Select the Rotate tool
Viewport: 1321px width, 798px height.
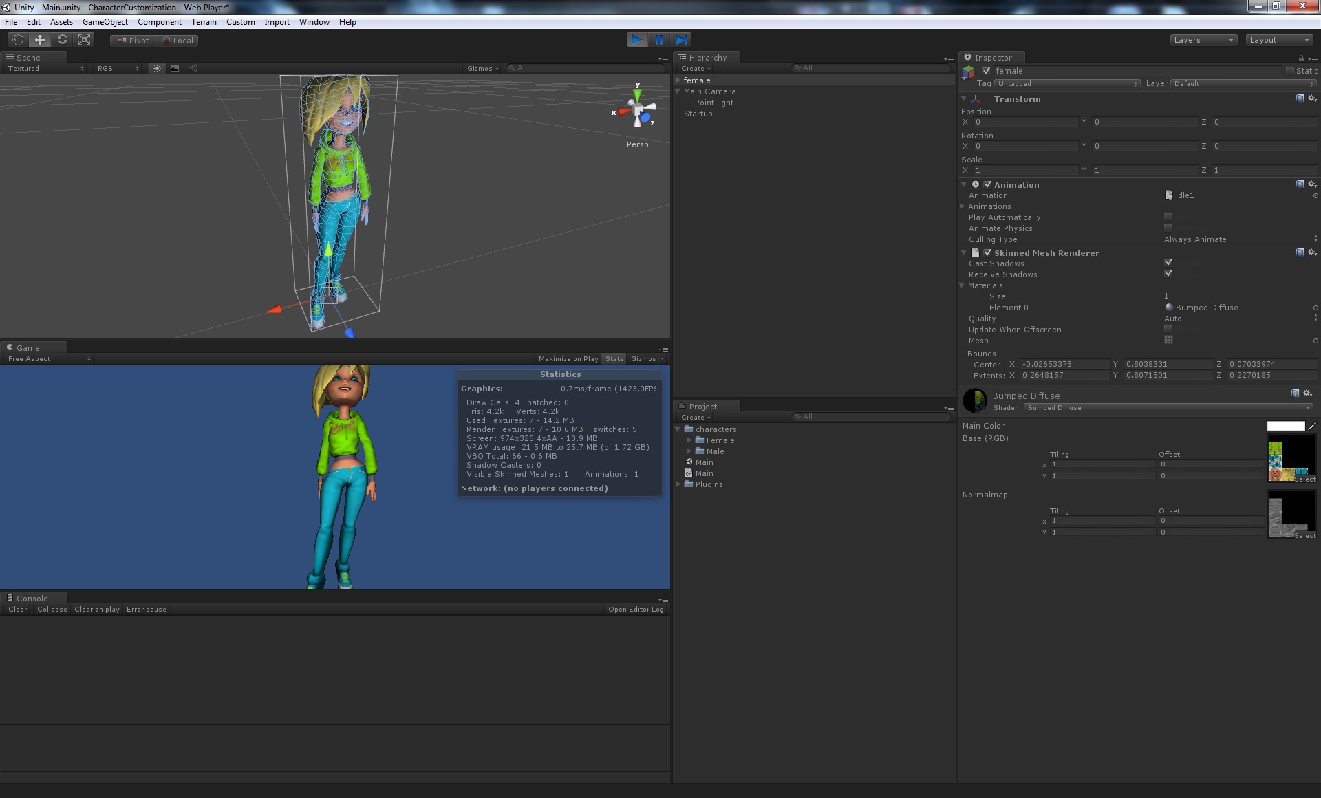pyautogui.click(x=62, y=39)
